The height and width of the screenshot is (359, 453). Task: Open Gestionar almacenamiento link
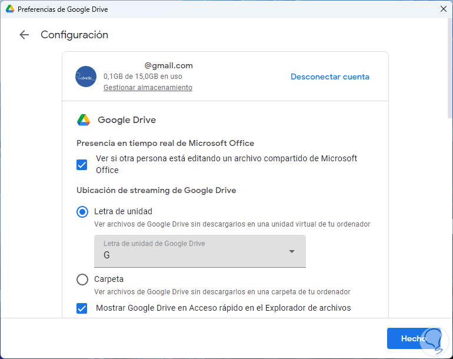click(148, 88)
